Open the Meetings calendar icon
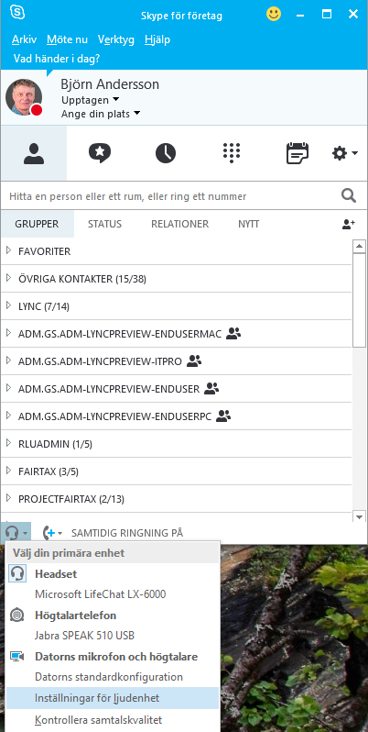 [x=298, y=153]
